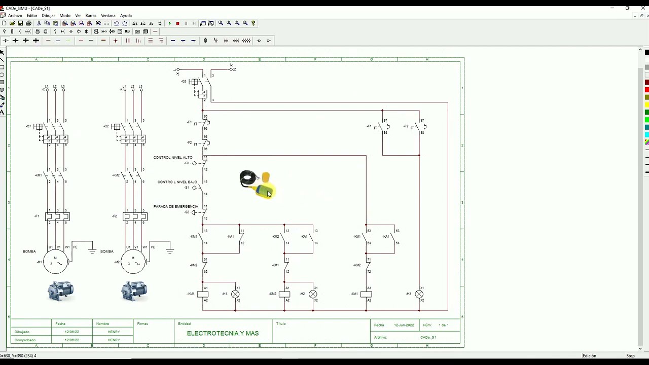Toggle the grid dots icon
The image size is (649, 365).
pos(106,23)
